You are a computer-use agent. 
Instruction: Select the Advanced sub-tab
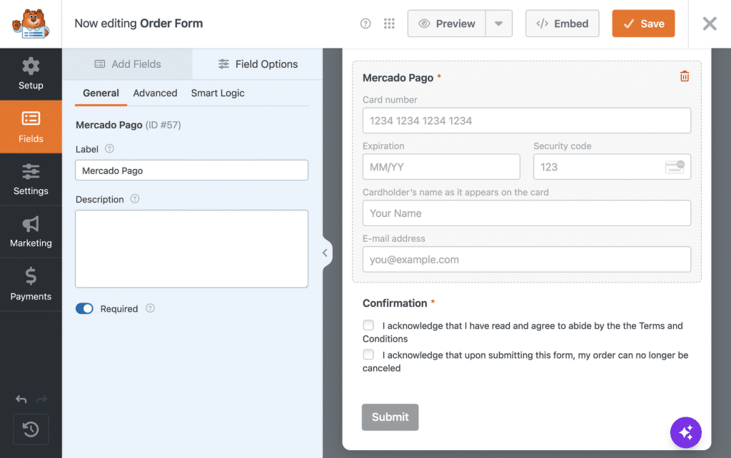point(155,93)
